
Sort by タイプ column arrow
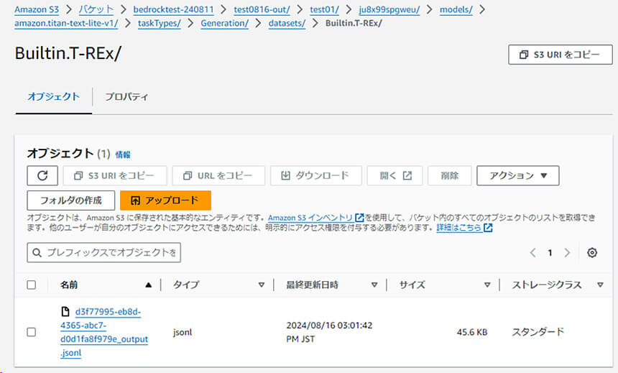click(x=262, y=285)
